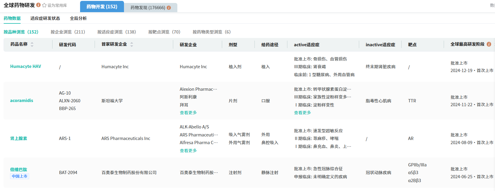Switch to 药物开发 (152) tab
Screen dimensions: 495x191
tap(102, 7)
